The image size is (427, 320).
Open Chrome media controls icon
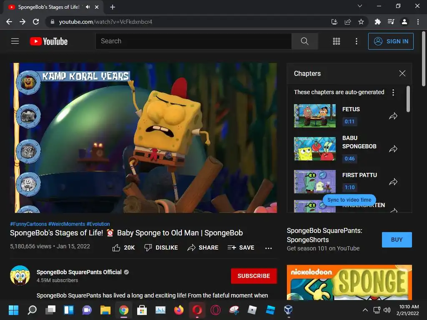(x=391, y=22)
